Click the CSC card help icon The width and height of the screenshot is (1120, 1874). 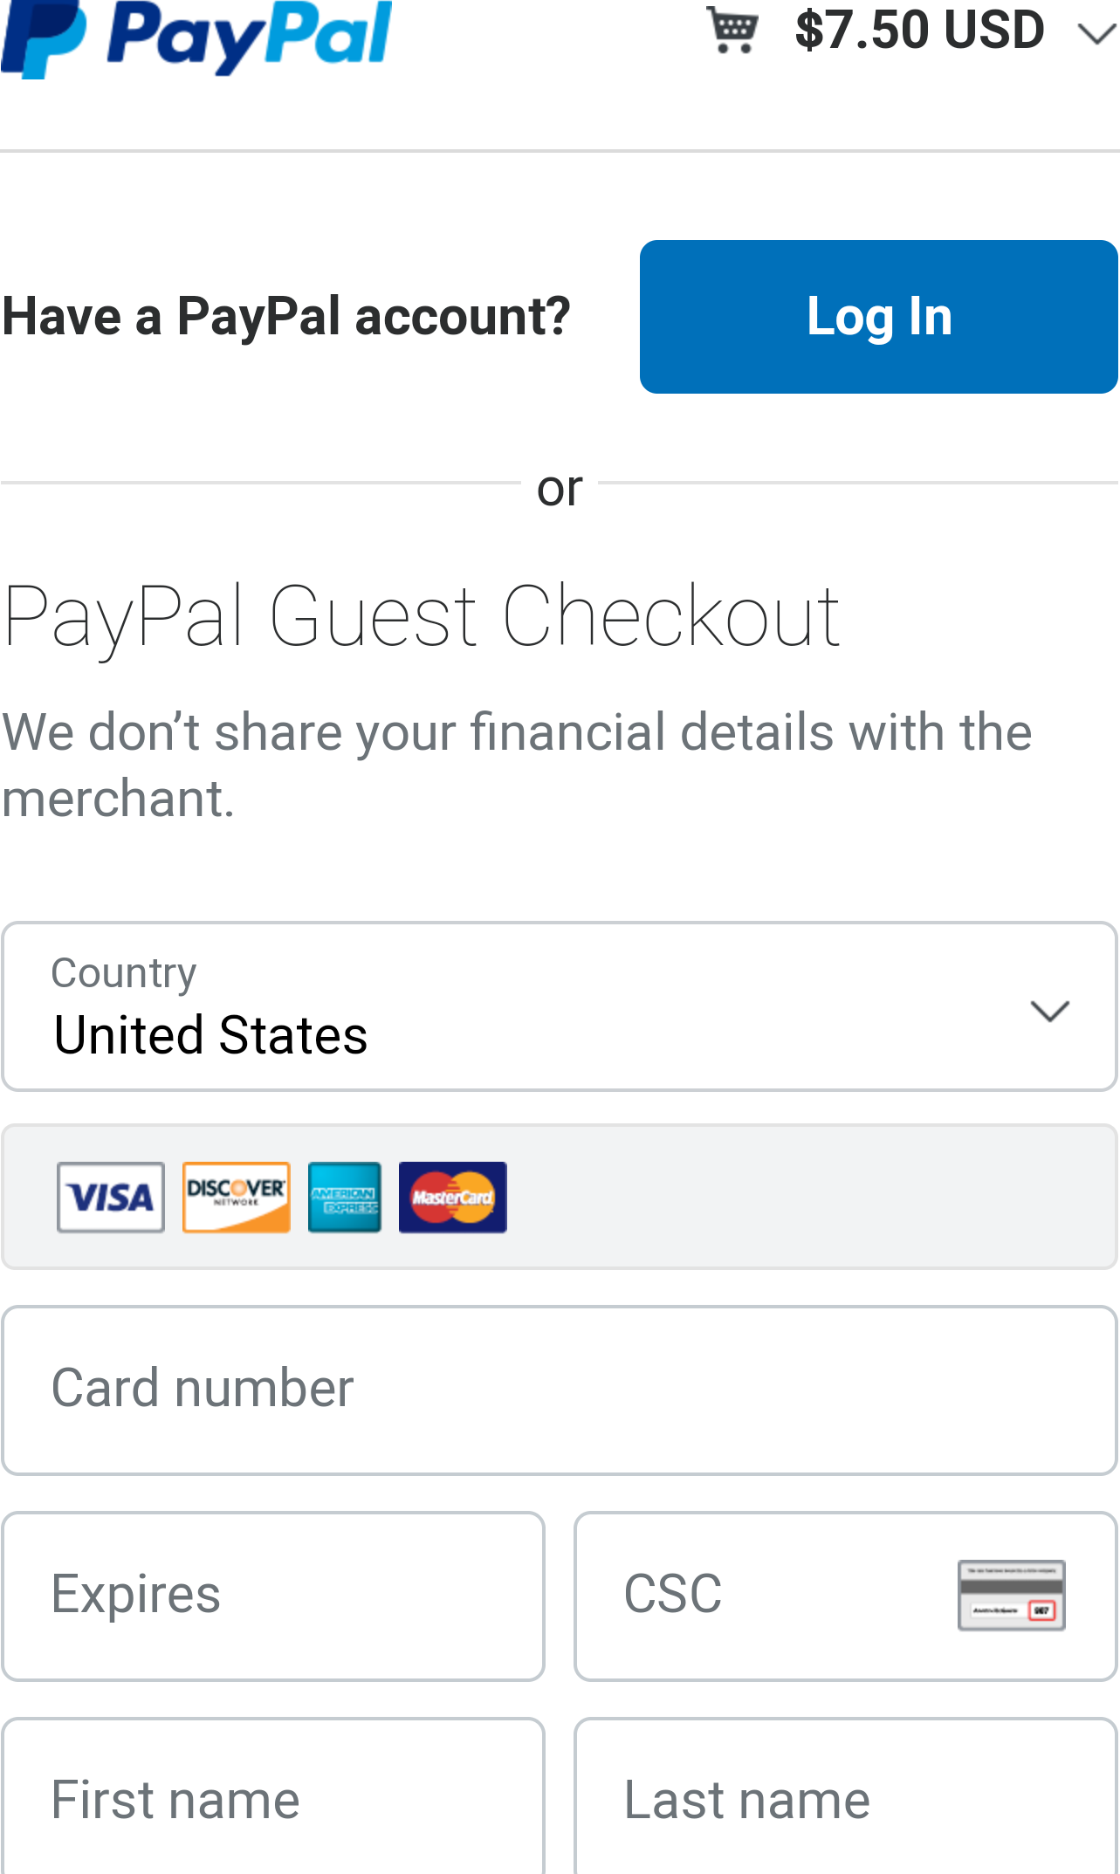point(1012,1596)
